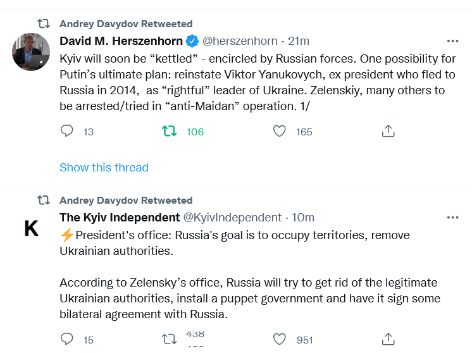Image resolution: width=472 pixels, height=353 pixels.
Task: Share The Kyiv Independent tweet
Action: click(x=388, y=339)
